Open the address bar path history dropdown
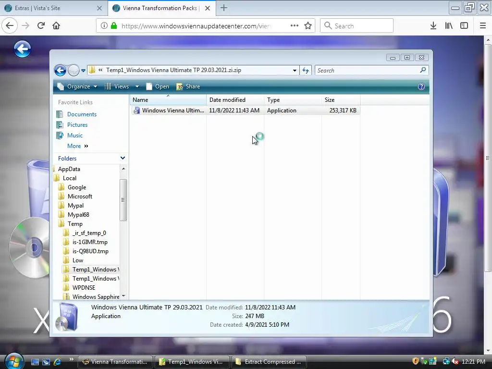Image resolution: width=492 pixels, height=369 pixels. [x=295, y=70]
